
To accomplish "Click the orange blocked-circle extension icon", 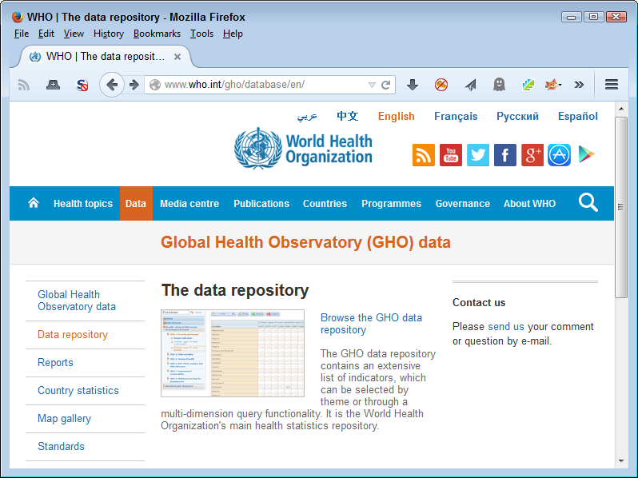I will tap(441, 85).
